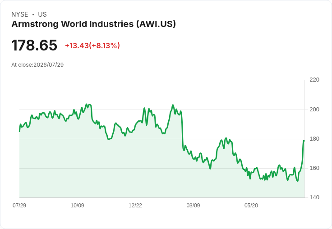Click the US market label
Screen dimensions: 332x229
point(42,14)
